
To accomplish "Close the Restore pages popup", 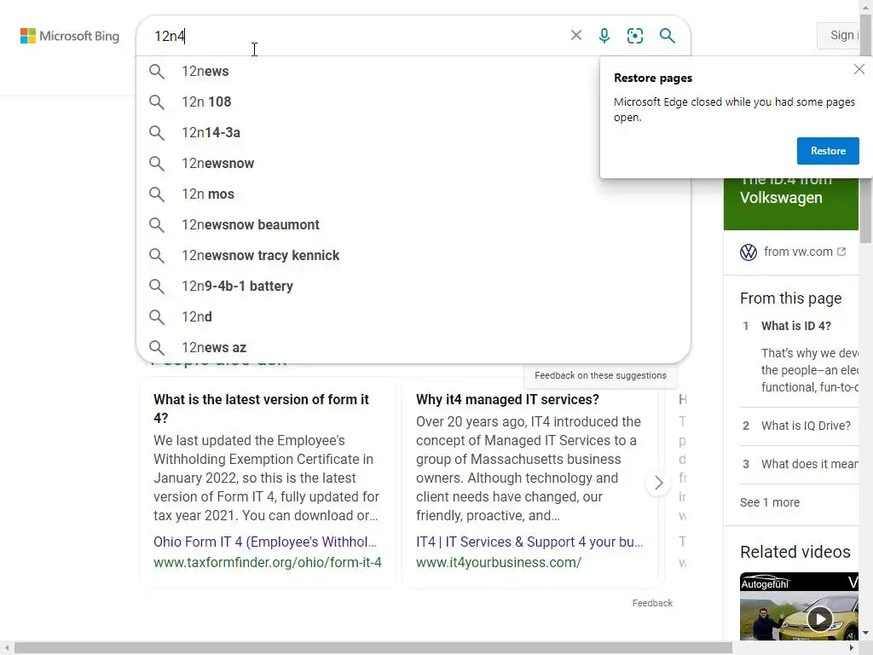I will 859,69.
